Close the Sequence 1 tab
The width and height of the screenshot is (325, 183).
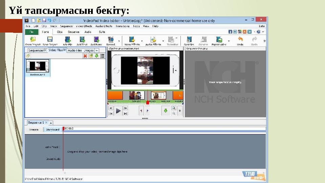[46, 123]
